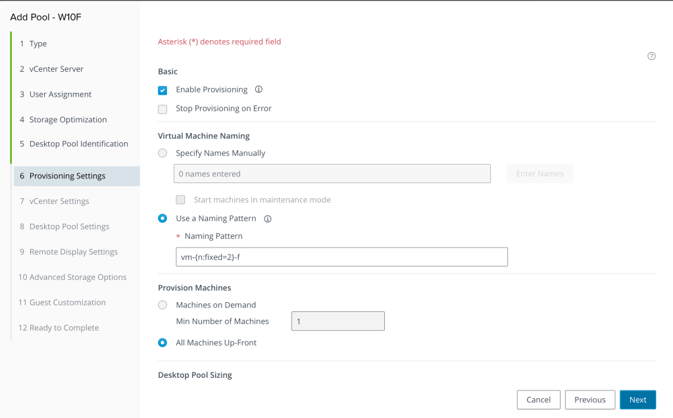Select All Machines Up-Front radio button
The width and height of the screenshot is (673, 418).
coord(162,343)
